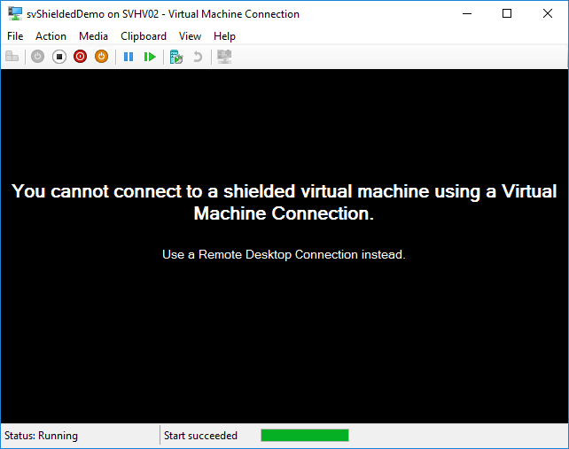The image size is (569, 449).
Task: Click the VM window title bar icon
Action: tap(15, 14)
